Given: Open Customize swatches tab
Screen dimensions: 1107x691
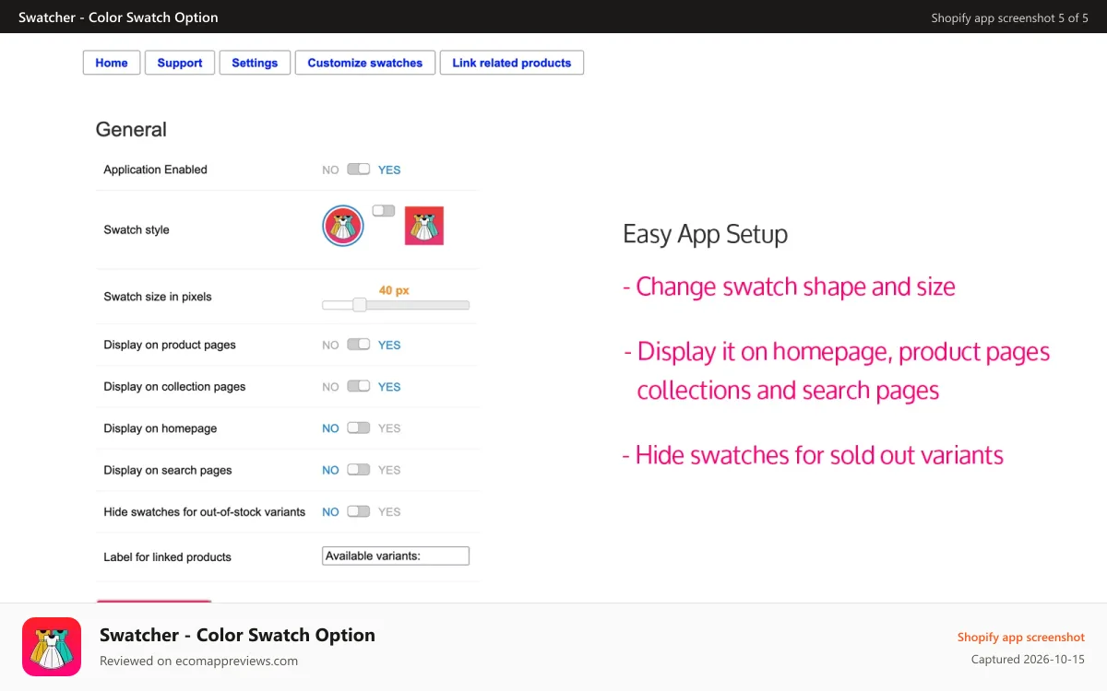Looking at the screenshot, I should point(365,63).
